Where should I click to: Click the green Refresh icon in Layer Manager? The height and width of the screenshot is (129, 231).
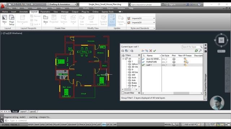[196, 51]
